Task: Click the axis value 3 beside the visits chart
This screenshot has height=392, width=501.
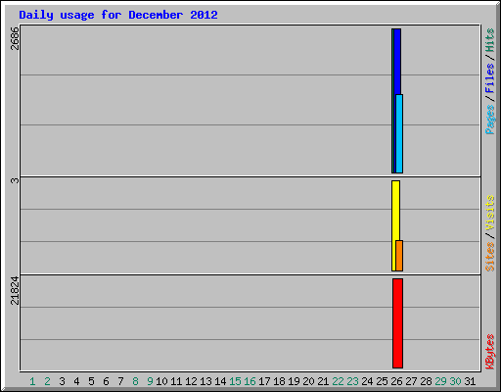Action: coord(15,180)
